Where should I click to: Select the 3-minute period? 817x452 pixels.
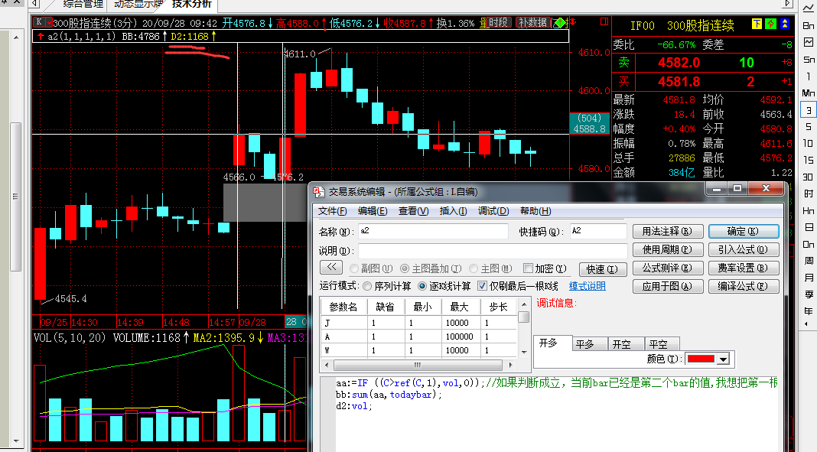pyautogui.click(x=808, y=110)
